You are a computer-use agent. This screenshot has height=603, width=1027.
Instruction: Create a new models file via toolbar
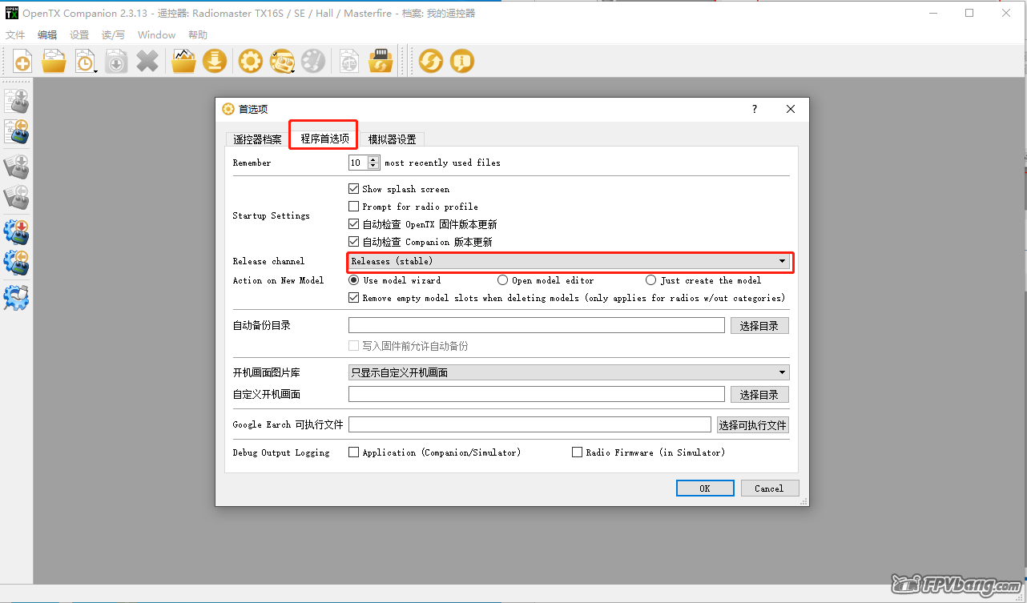point(22,61)
